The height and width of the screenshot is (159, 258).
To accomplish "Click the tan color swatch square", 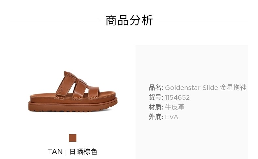I will point(73,138).
